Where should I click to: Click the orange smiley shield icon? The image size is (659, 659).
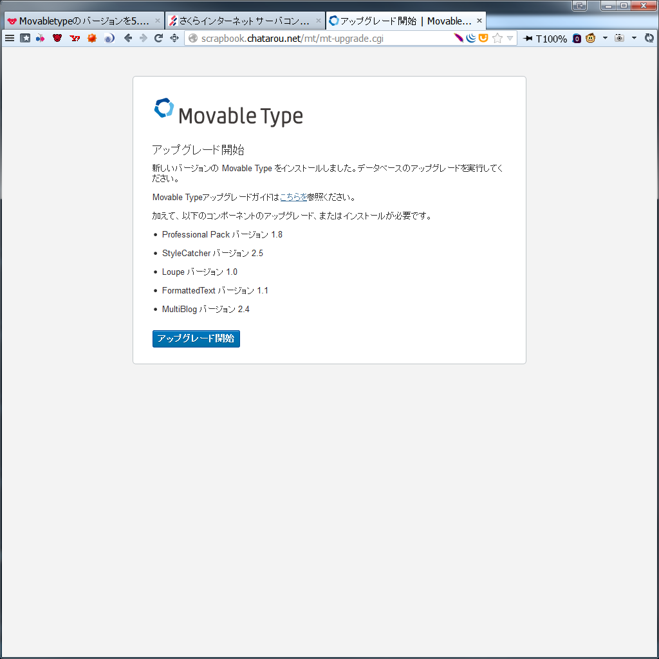(484, 38)
